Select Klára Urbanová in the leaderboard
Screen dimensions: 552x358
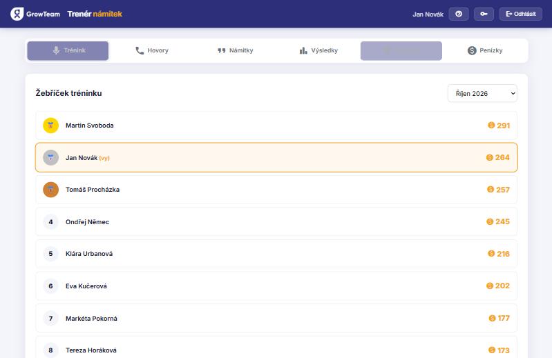pyautogui.click(x=89, y=254)
